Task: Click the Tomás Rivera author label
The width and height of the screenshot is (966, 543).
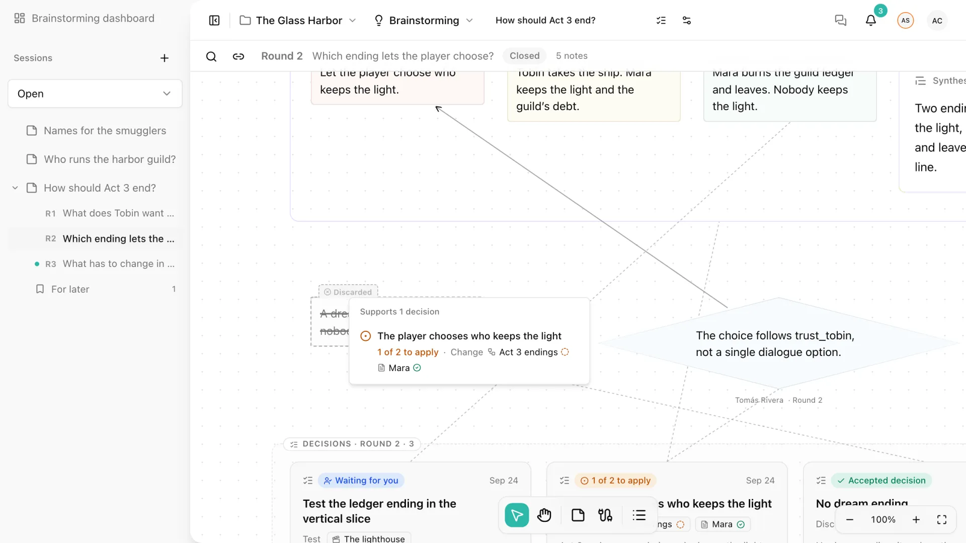Action: coord(759,400)
